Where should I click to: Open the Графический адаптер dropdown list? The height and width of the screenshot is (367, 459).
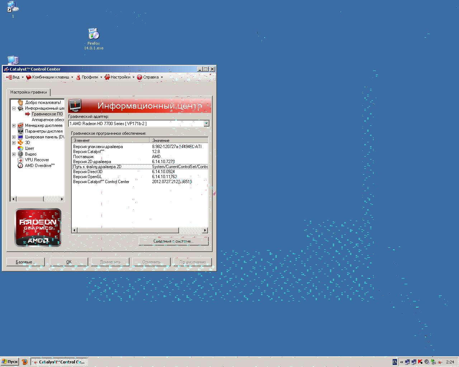206,124
